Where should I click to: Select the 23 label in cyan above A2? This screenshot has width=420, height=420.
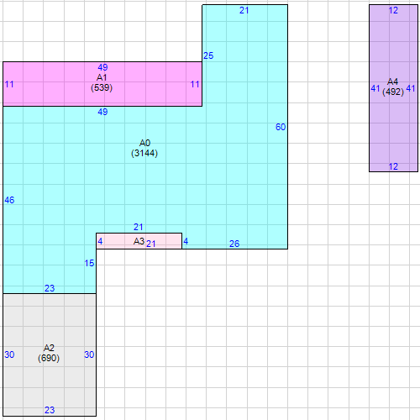(x=50, y=288)
